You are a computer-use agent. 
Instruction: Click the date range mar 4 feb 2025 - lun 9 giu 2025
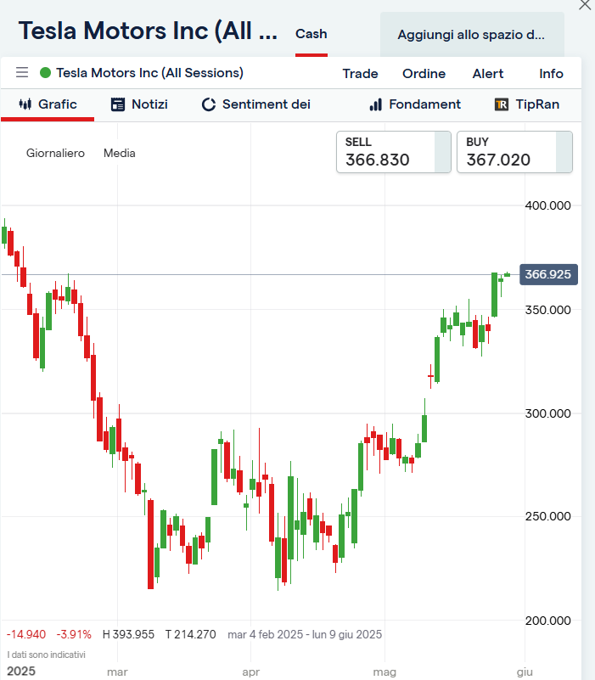(x=305, y=634)
